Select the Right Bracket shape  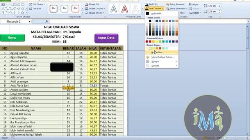[x=19, y=12]
